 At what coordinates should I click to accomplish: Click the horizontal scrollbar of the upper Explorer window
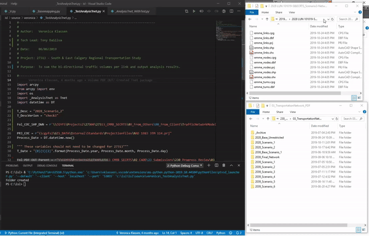point(295,93)
